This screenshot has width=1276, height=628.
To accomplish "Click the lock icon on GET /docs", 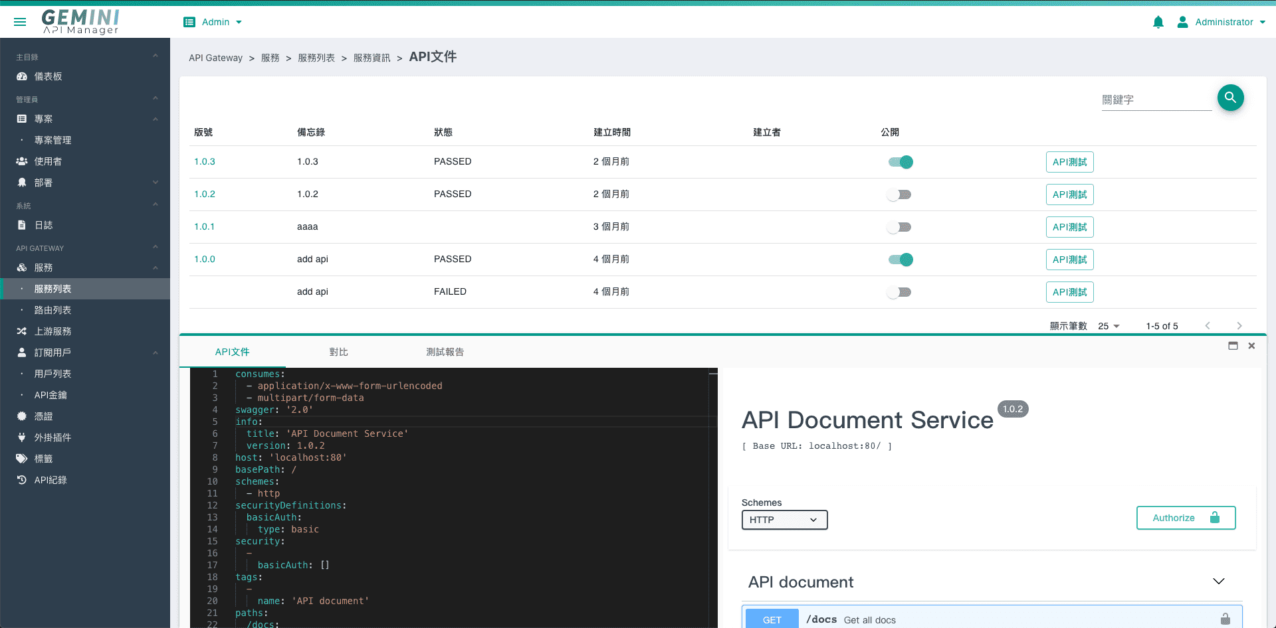I will [1225, 619].
